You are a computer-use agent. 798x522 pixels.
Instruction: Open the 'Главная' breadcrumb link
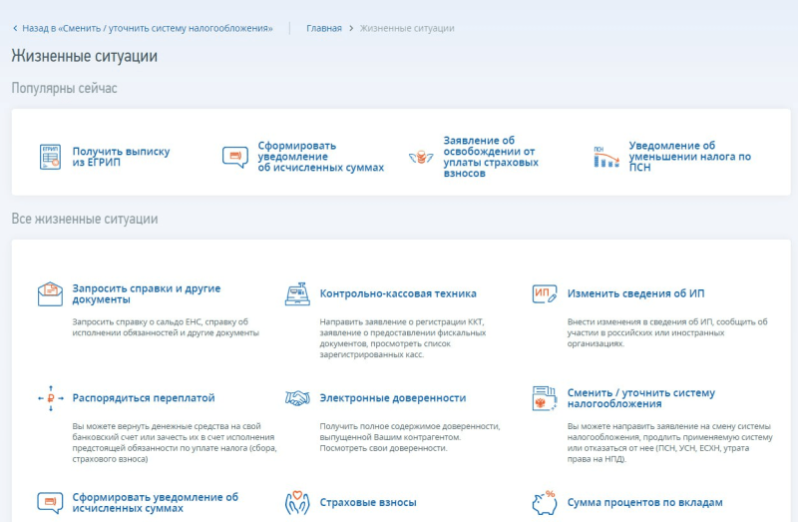tap(323, 29)
